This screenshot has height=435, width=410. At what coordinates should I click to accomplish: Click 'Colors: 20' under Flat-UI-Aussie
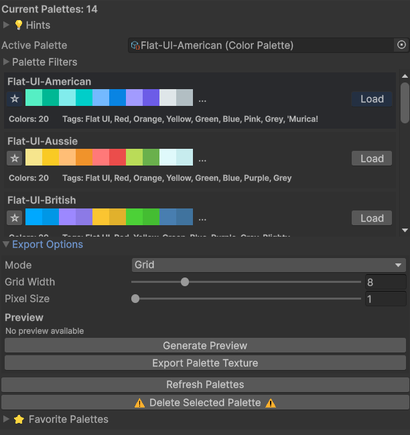tap(29, 178)
